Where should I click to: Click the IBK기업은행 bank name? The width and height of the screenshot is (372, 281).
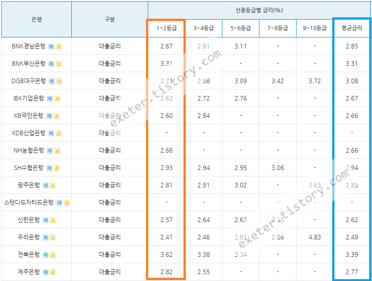point(28,98)
